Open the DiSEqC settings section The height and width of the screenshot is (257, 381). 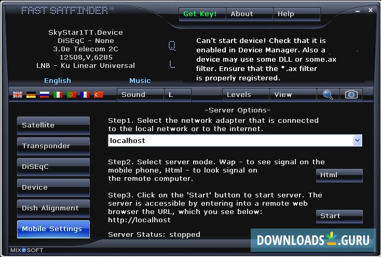(53, 167)
